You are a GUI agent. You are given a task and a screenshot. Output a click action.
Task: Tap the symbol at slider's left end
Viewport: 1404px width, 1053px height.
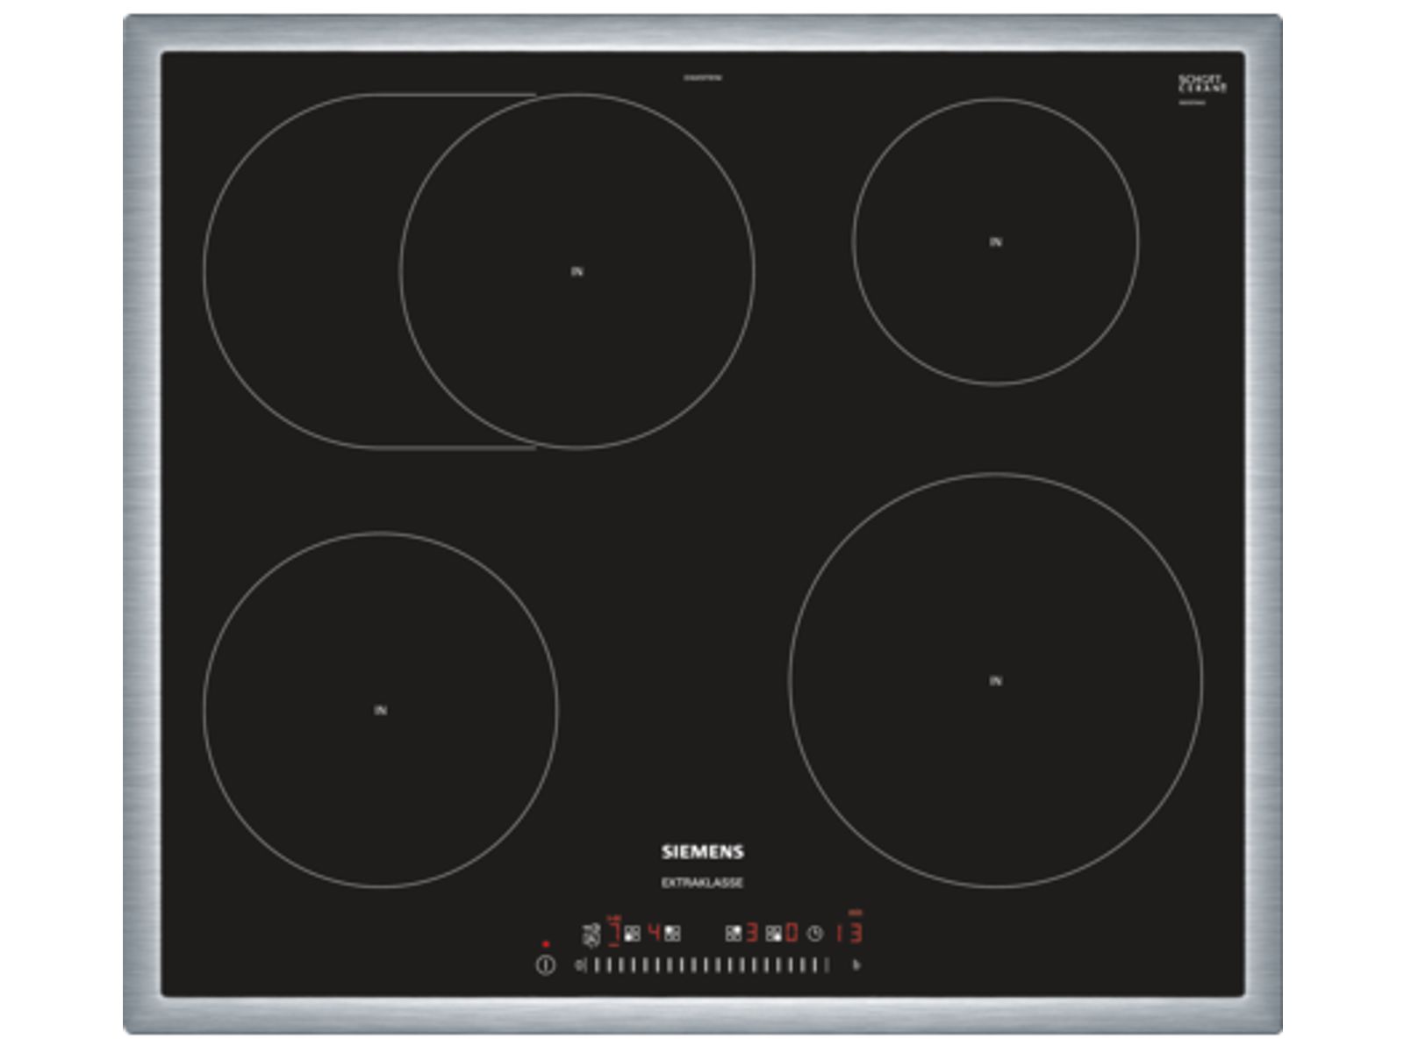click(578, 965)
